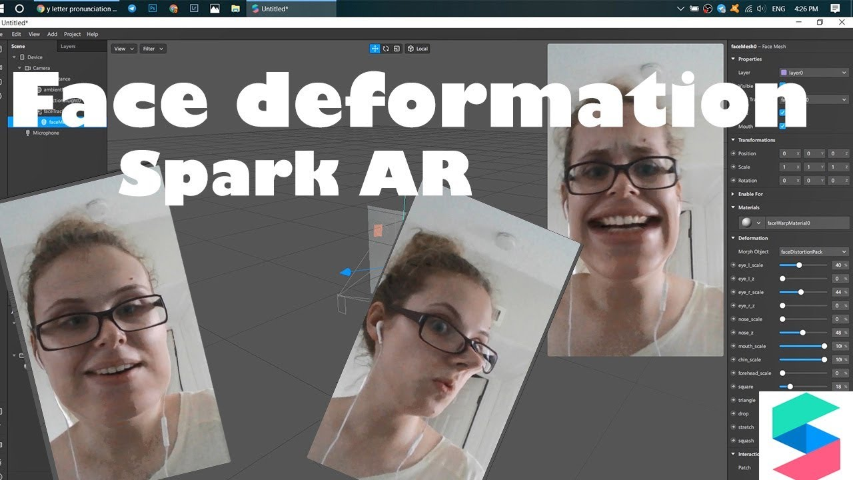Click the nose_z slider handle
This screenshot has width=853, height=480.
click(x=802, y=333)
